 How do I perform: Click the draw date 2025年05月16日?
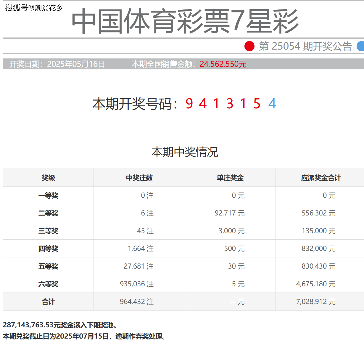[76, 64]
